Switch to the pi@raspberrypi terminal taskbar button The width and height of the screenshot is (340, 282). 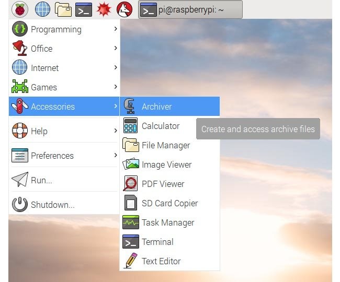pyautogui.click(x=190, y=9)
